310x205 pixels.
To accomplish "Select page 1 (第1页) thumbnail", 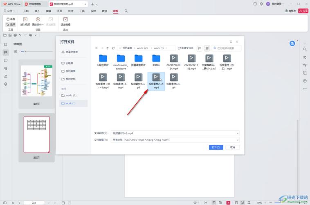I will [36, 81].
